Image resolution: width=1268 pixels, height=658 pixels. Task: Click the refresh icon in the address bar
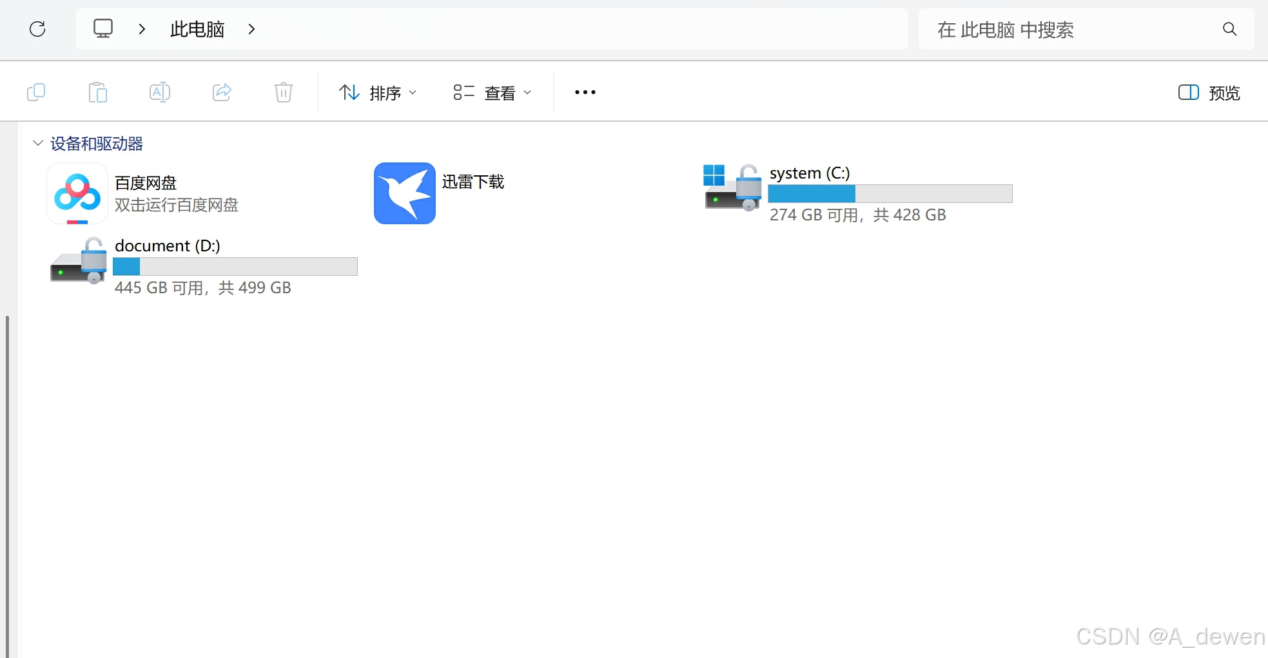(x=37, y=29)
